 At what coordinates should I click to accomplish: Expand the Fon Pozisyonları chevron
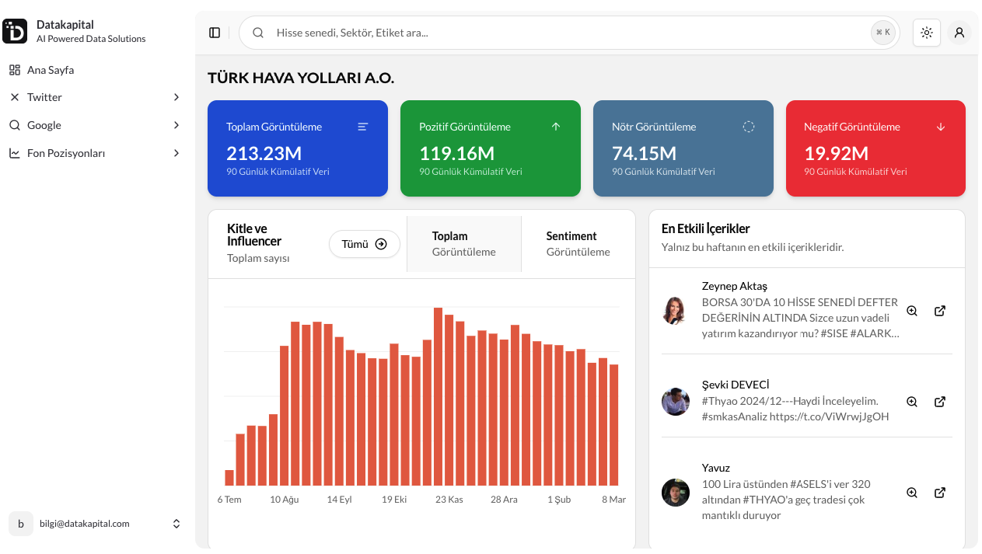tap(176, 153)
